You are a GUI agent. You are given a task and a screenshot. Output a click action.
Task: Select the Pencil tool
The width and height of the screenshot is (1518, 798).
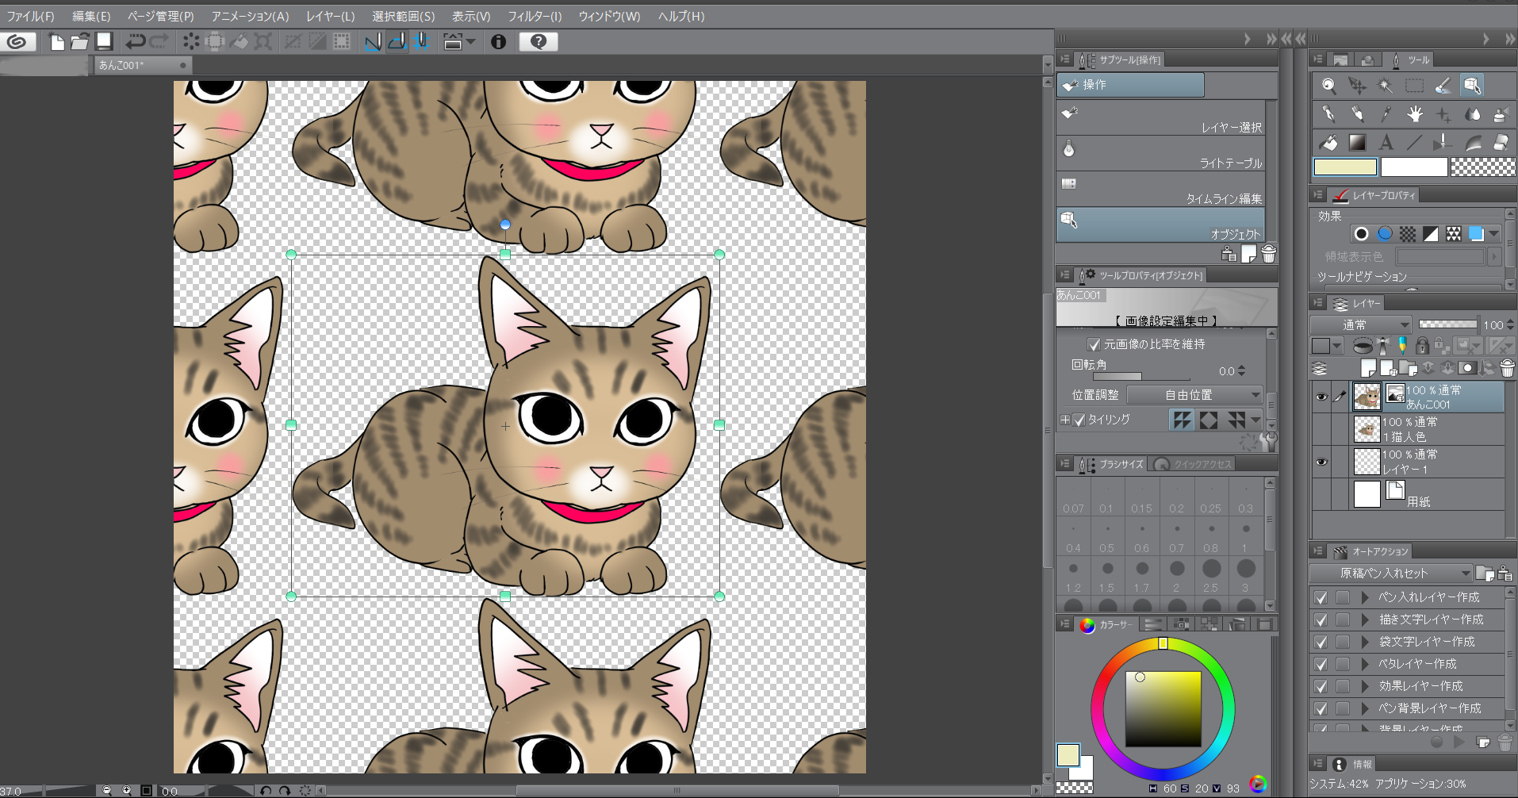point(1357,115)
